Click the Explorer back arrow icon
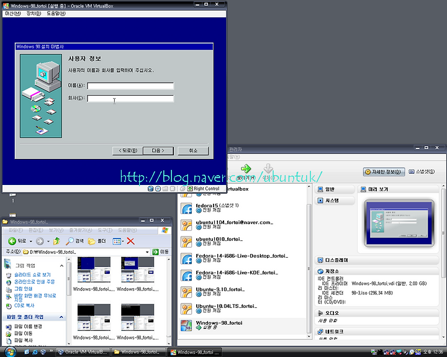The height and width of the screenshot is (357, 447). (12, 242)
